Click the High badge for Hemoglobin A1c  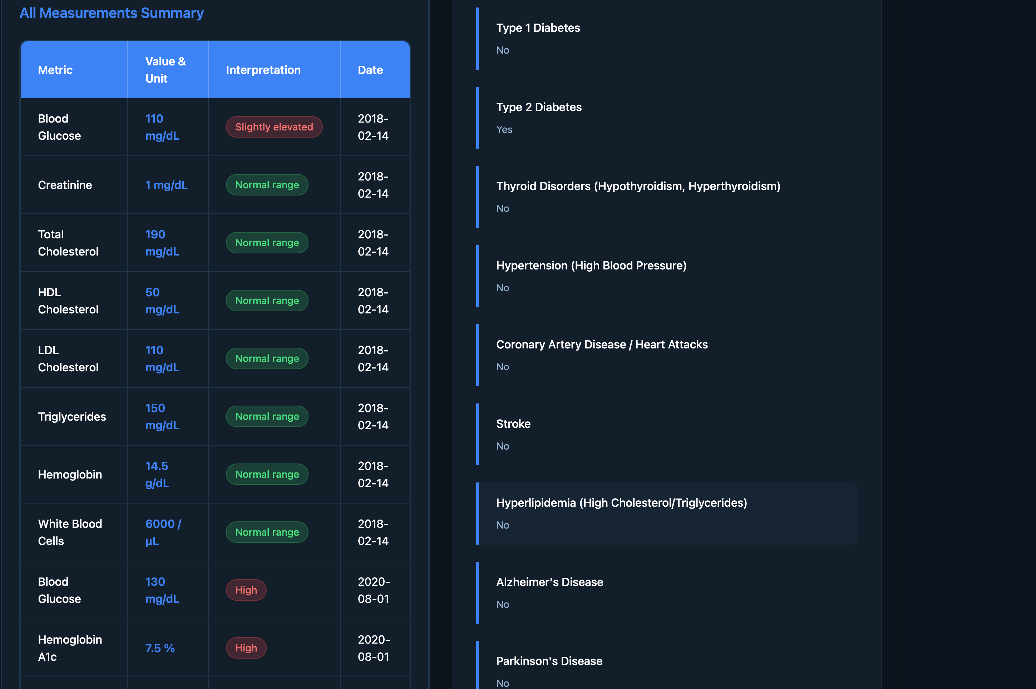tap(246, 648)
